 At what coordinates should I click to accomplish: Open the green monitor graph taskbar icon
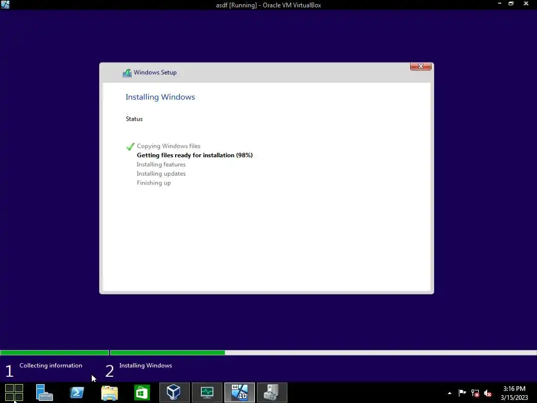pyautogui.click(x=207, y=393)
